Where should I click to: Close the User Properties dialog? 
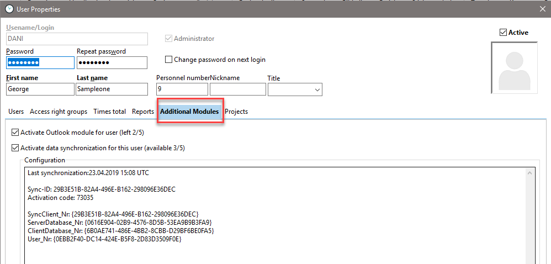(x=542, y=9)
